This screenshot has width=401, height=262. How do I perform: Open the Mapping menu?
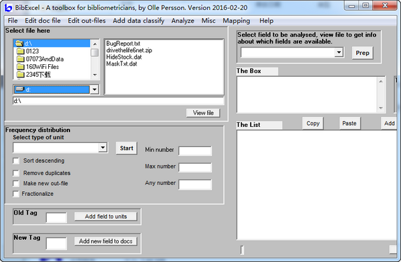tap(237, 21)
